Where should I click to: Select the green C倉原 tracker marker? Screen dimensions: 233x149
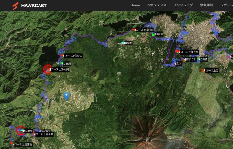(x=61, y=64)
